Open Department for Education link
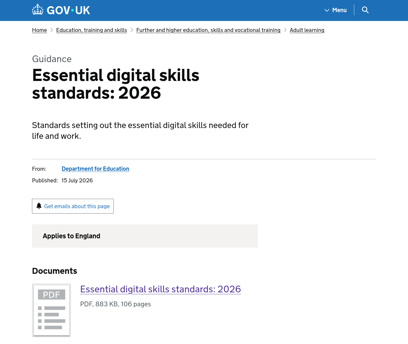The height and width of the screenshot is (344, 408). [x=95, y=169]
